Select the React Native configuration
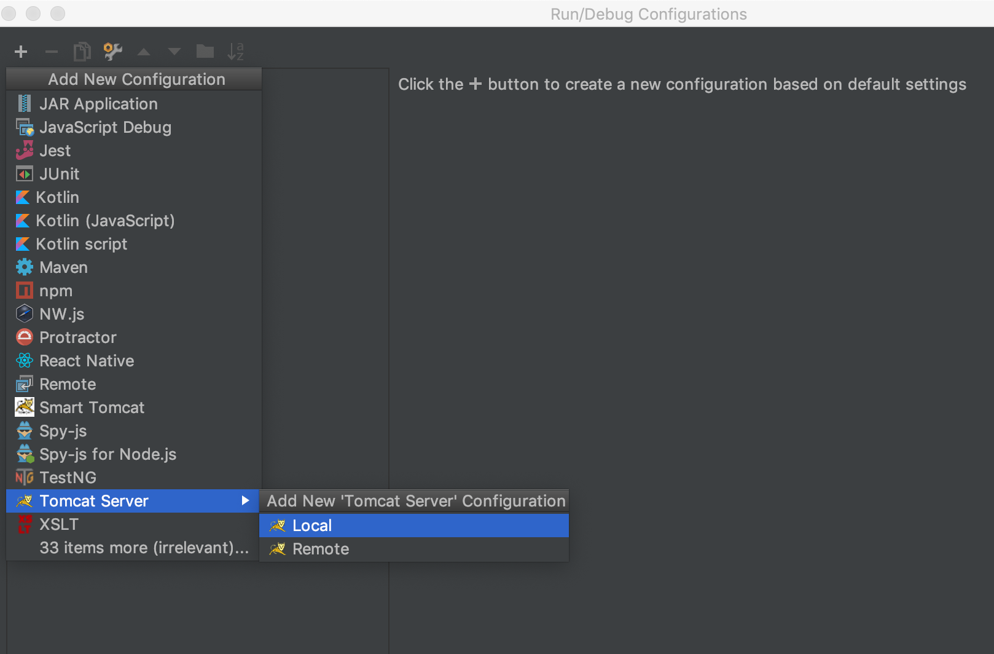Image resolution: width=994 pixels, height=654 pixels. (x=87, y=361)
